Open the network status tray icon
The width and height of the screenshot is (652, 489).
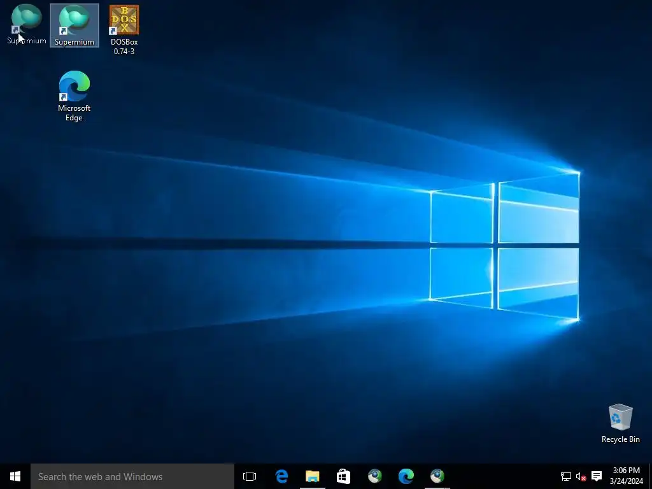pos(565,476)
